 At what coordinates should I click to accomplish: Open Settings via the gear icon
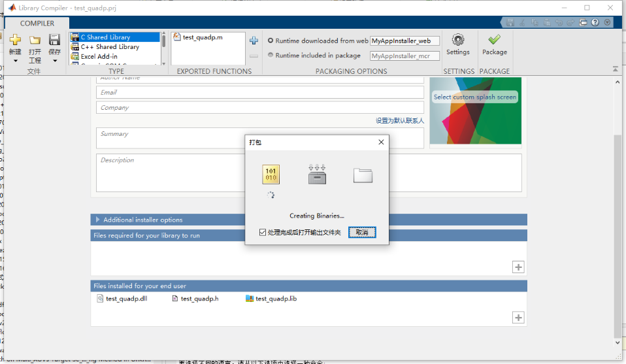tap(457, 40)
